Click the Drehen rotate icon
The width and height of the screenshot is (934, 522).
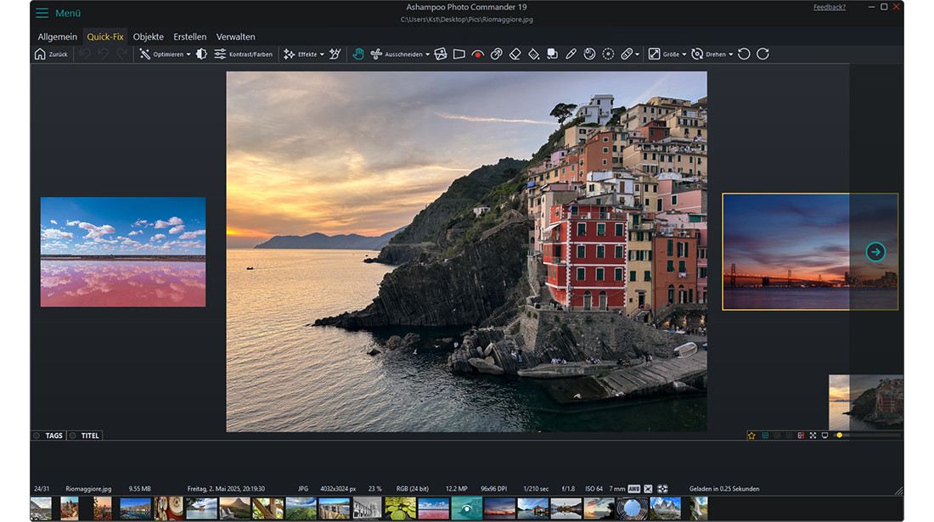[697, 54]
